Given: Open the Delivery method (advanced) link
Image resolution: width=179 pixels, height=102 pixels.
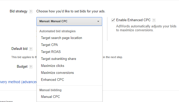Looking at the screenshot, I should coord(18,82).
